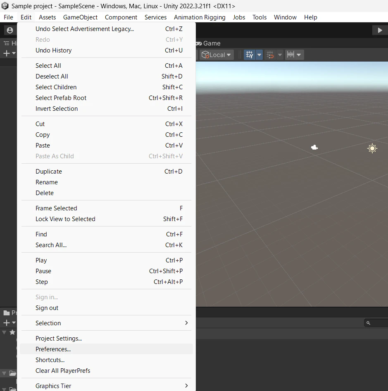The image size is (388, 391).
Task: Collapse the Assets folder tree arrow
Action: coord(4,373)
